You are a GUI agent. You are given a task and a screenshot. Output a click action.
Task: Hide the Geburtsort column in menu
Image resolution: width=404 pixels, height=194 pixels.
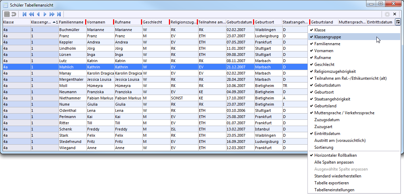[324, 92]
